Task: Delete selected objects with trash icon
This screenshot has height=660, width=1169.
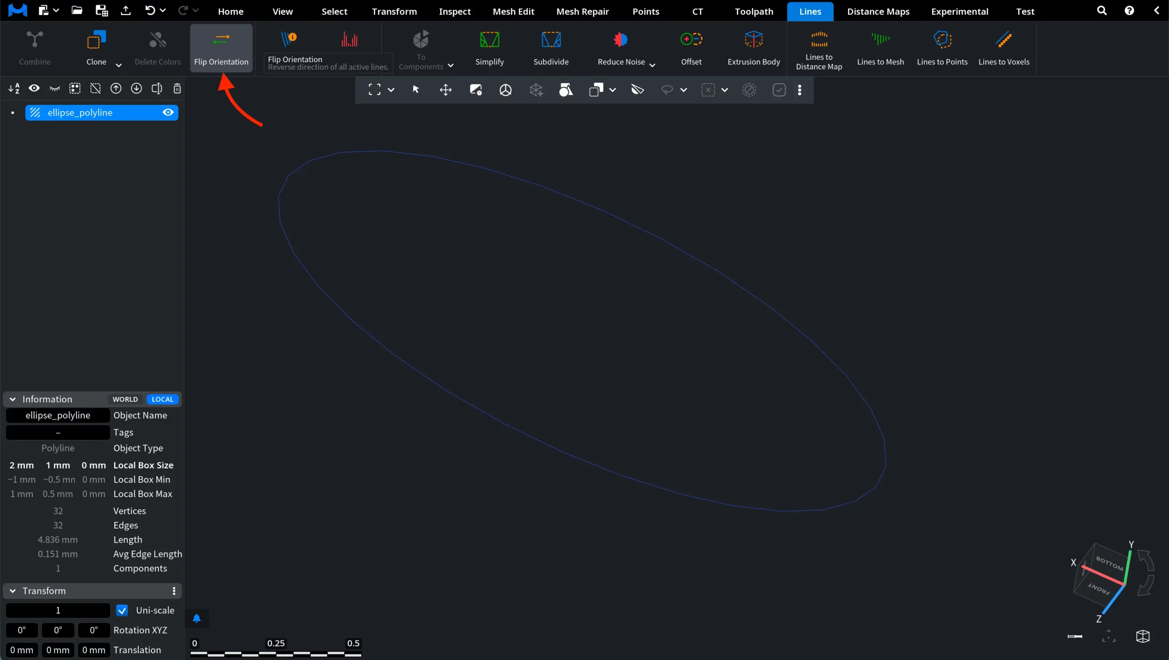Action: pyautogui.click(x=177, y=88)
